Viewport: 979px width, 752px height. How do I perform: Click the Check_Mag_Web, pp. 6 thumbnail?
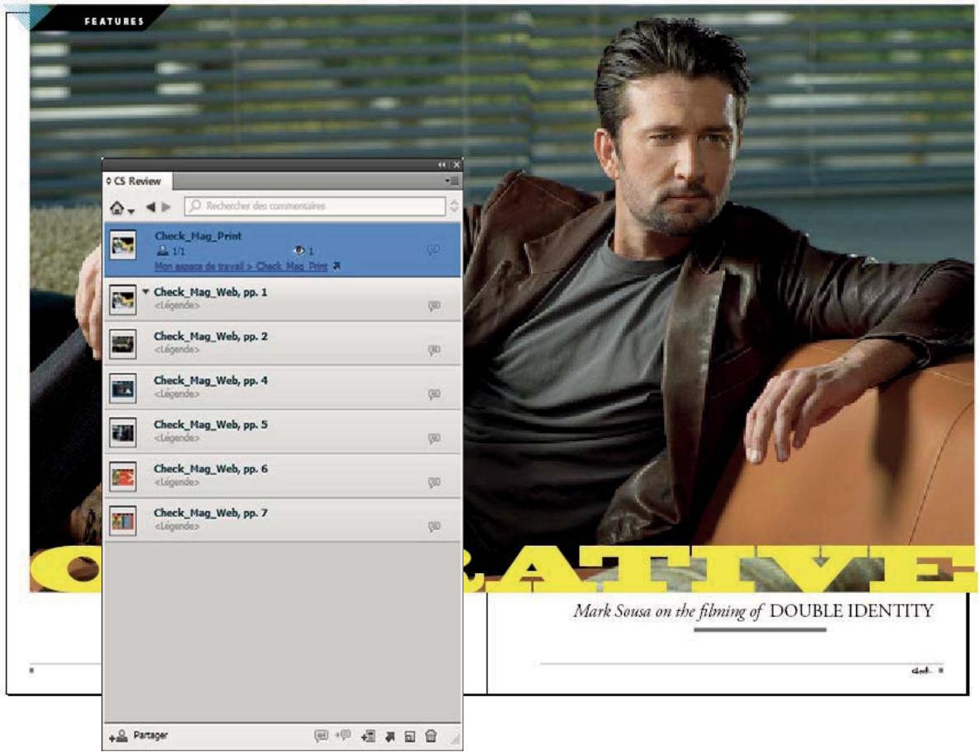coord(123,477)
